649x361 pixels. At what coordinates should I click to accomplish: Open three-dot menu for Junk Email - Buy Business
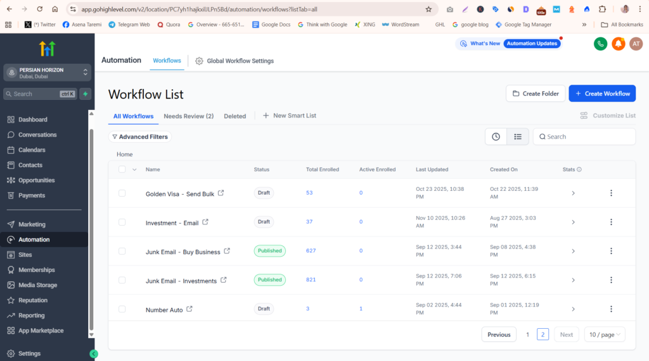611,251
